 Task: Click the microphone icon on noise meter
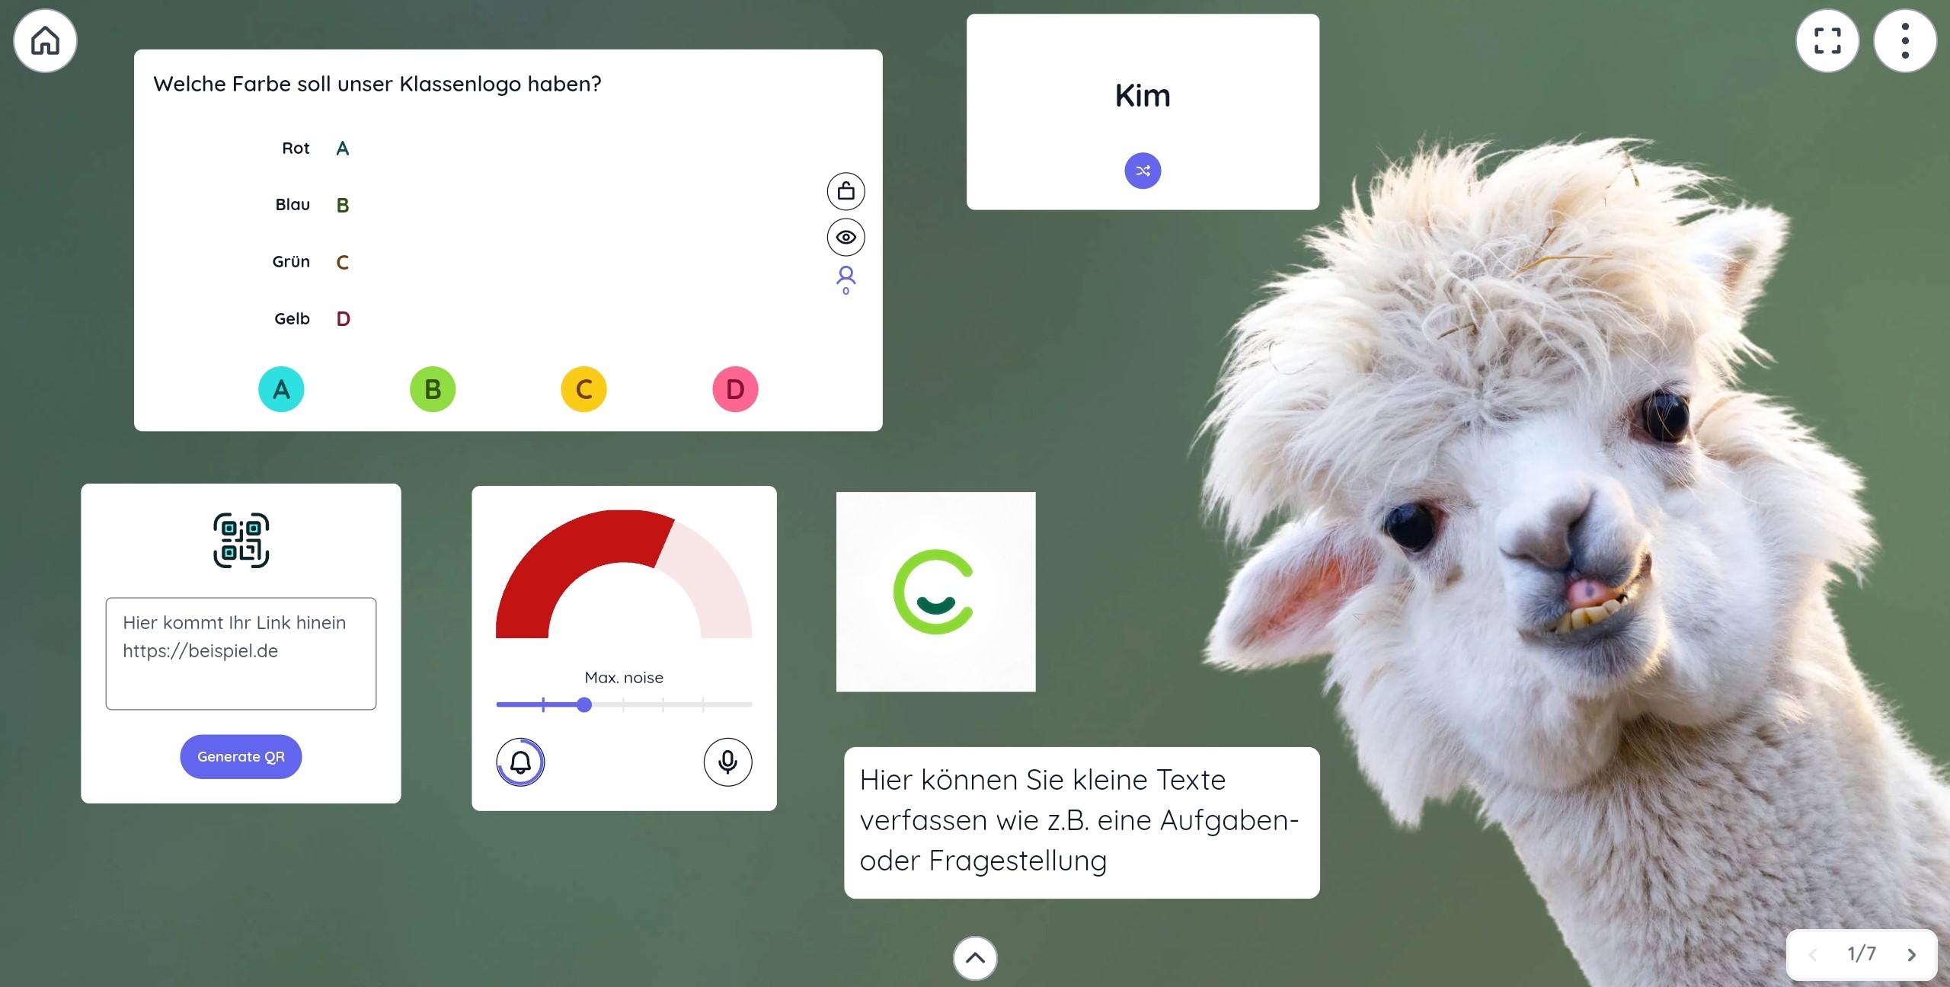[727, 762]
